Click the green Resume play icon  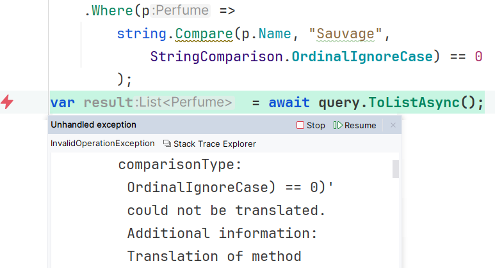337,125
